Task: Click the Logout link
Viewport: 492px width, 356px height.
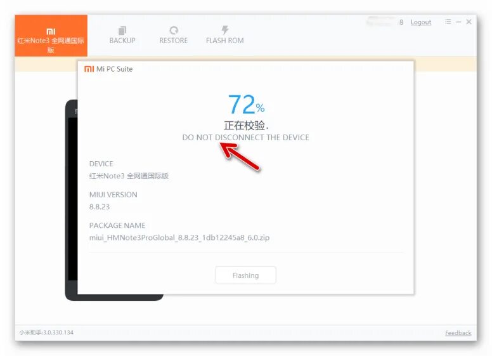Action: point(421,22)
